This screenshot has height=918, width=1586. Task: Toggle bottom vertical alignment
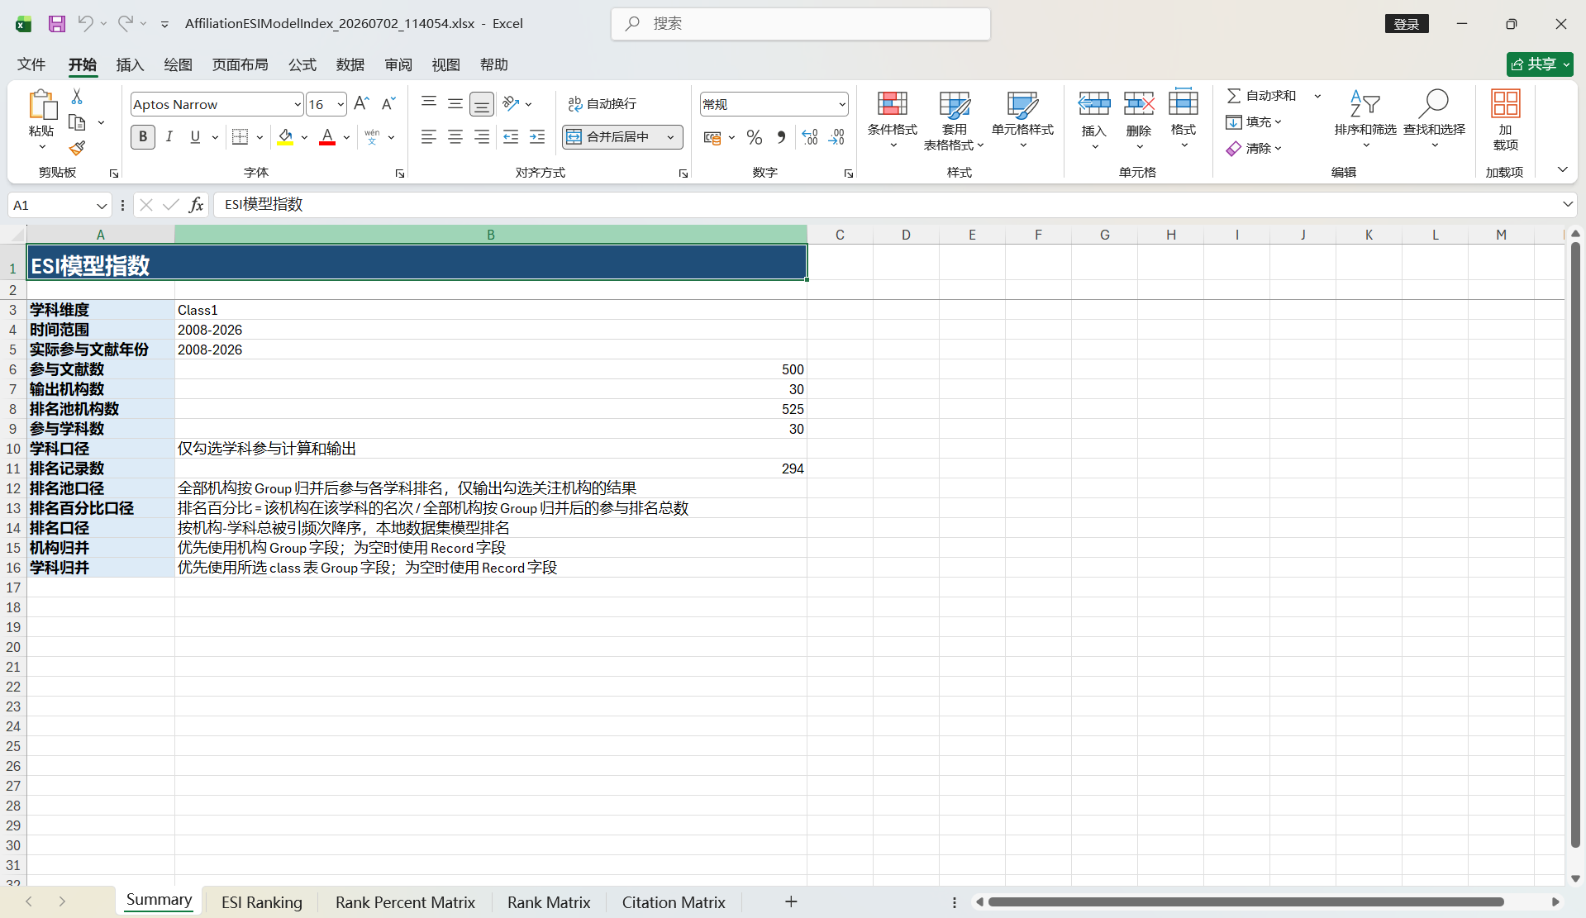coord(482,103)
